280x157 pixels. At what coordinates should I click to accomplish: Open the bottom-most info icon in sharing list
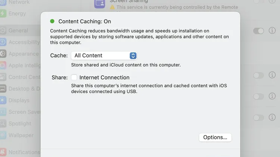272,117
